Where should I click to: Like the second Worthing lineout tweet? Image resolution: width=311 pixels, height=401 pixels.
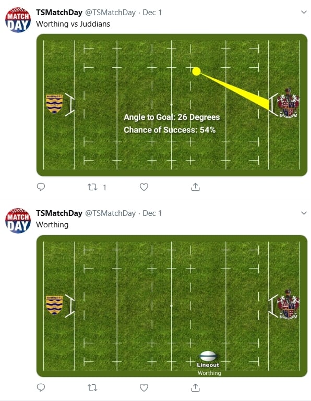144,387
